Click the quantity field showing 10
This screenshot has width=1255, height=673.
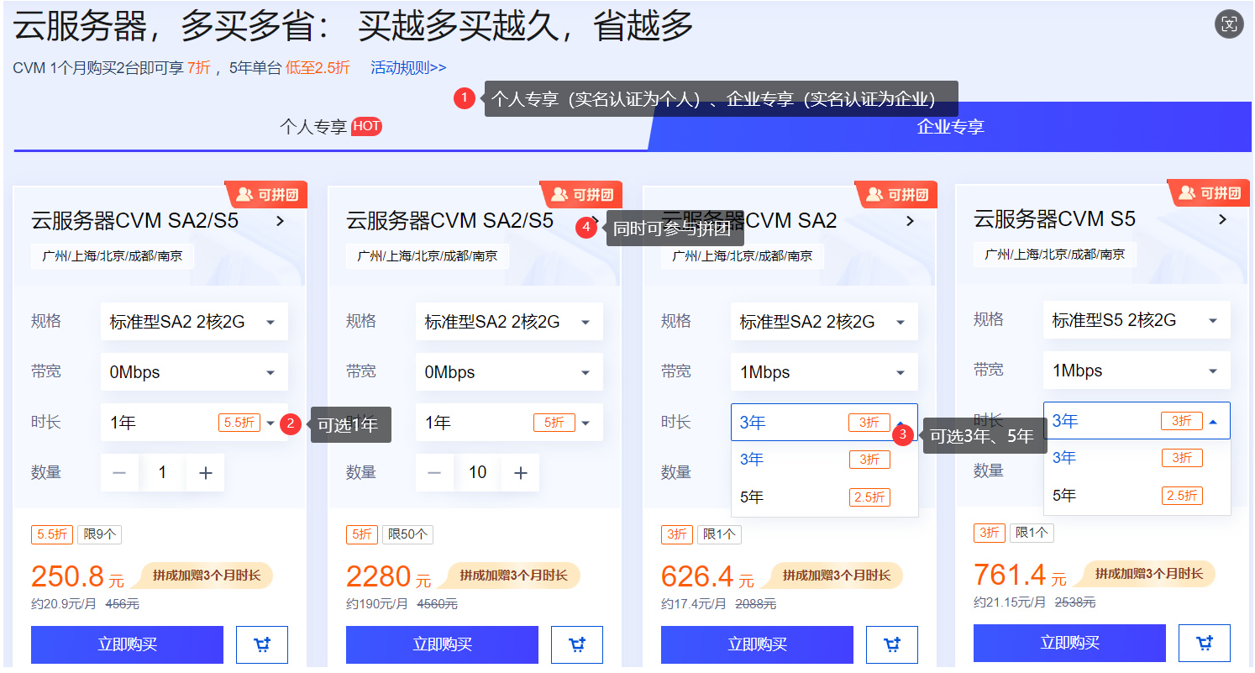tap(478, 473)
